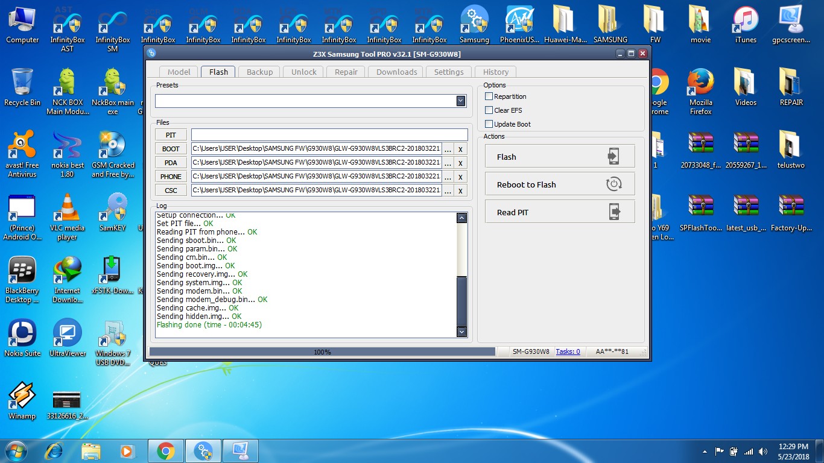This screenshot has width=824, height=463.
Task: Enable the Repartition checkbox
Action: click(x=489, y=96)
